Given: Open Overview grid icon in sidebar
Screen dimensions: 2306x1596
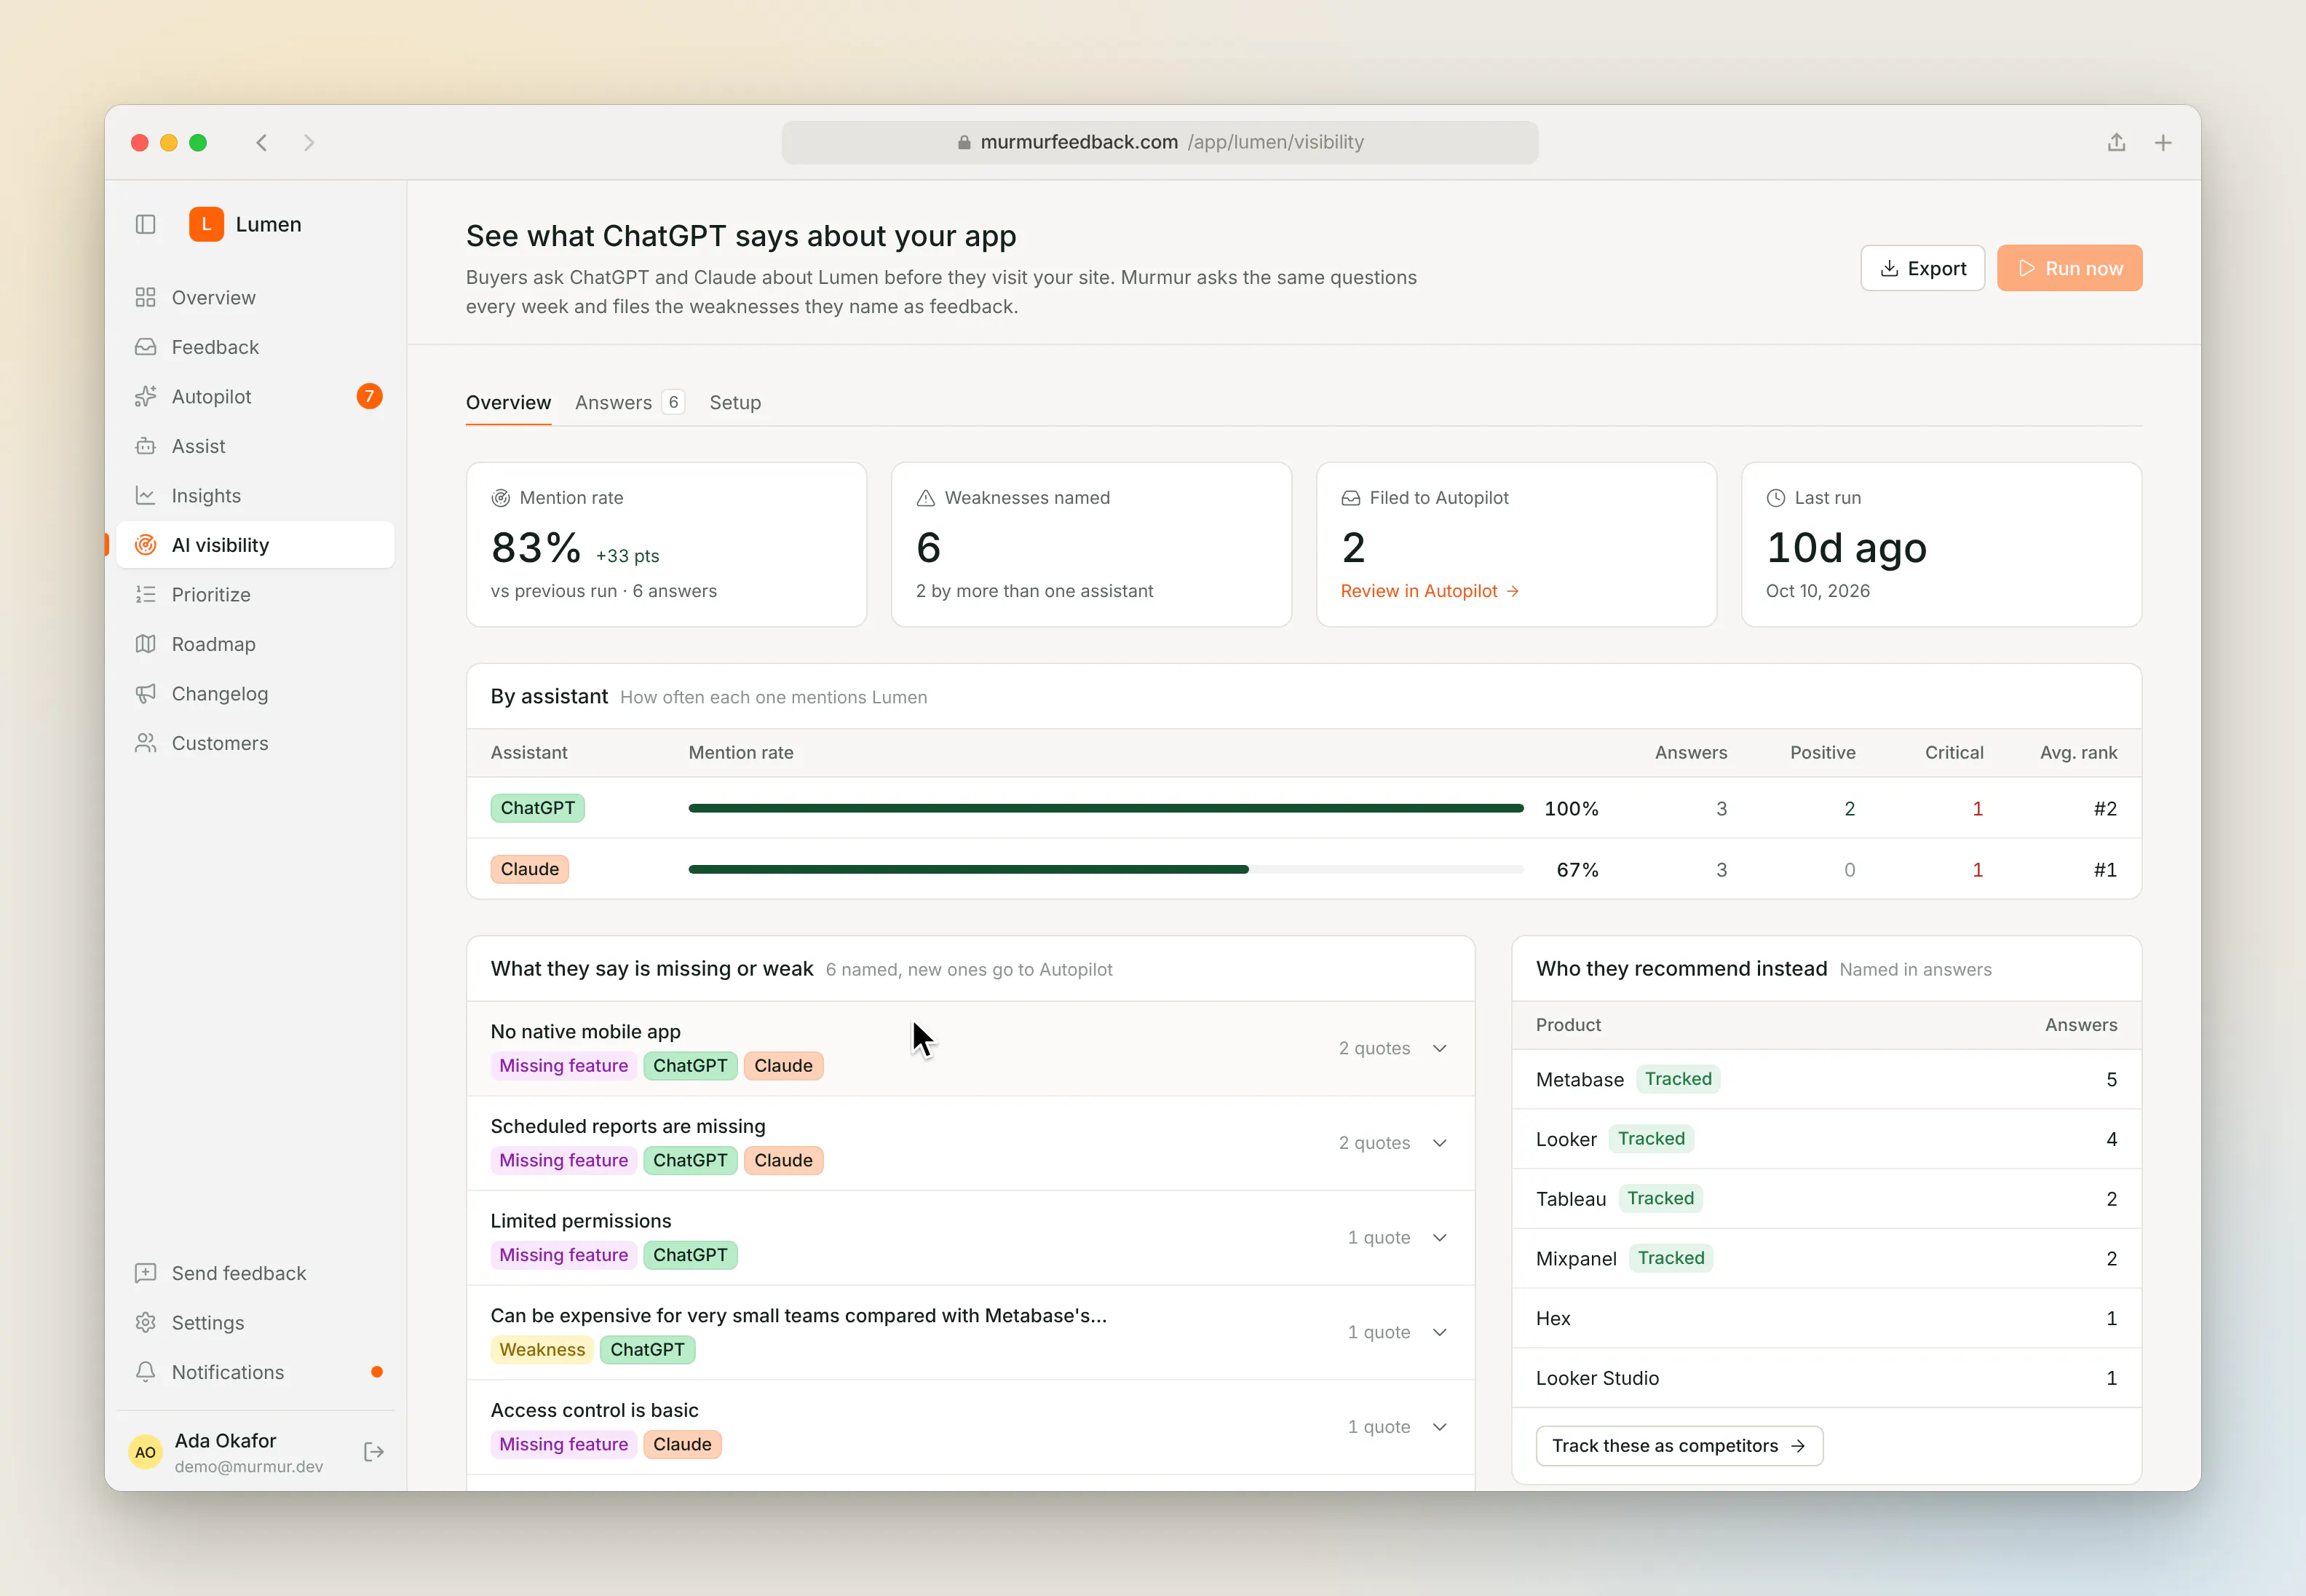Looking at the screenshot, I should (146, 297).
